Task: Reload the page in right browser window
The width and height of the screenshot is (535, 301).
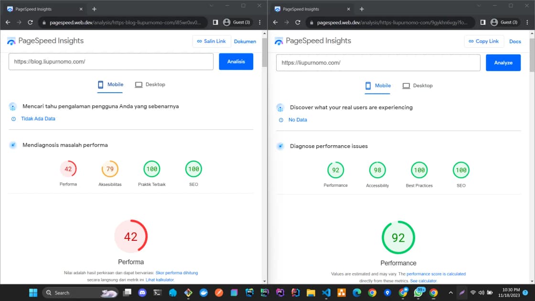Action: tap(298, 22)
